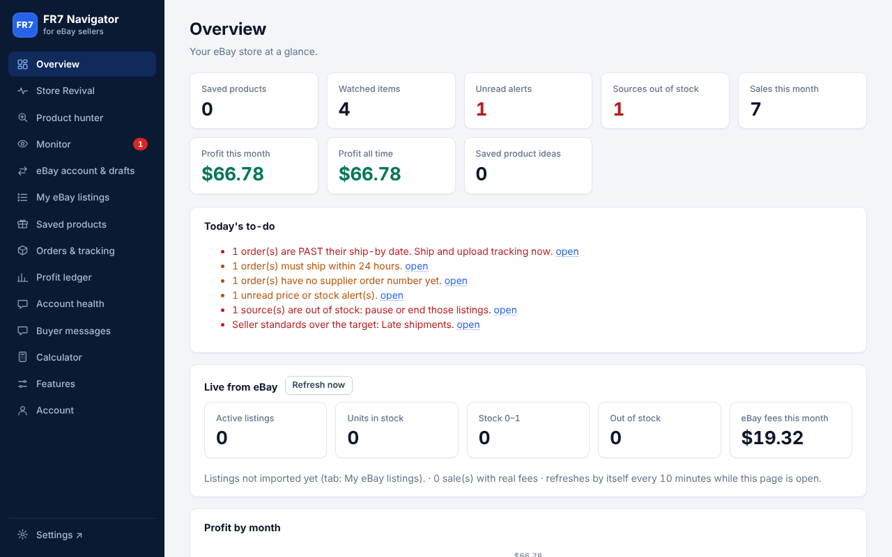Image resolution: width=892 pixels, height=557 pixels.
Task: Open Orders & tracking section
Action: [x=82, y=251]
